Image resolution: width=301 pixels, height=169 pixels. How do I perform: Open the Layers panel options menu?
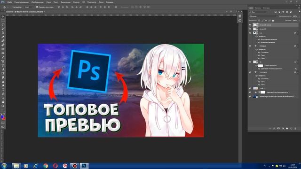[299, 8]
